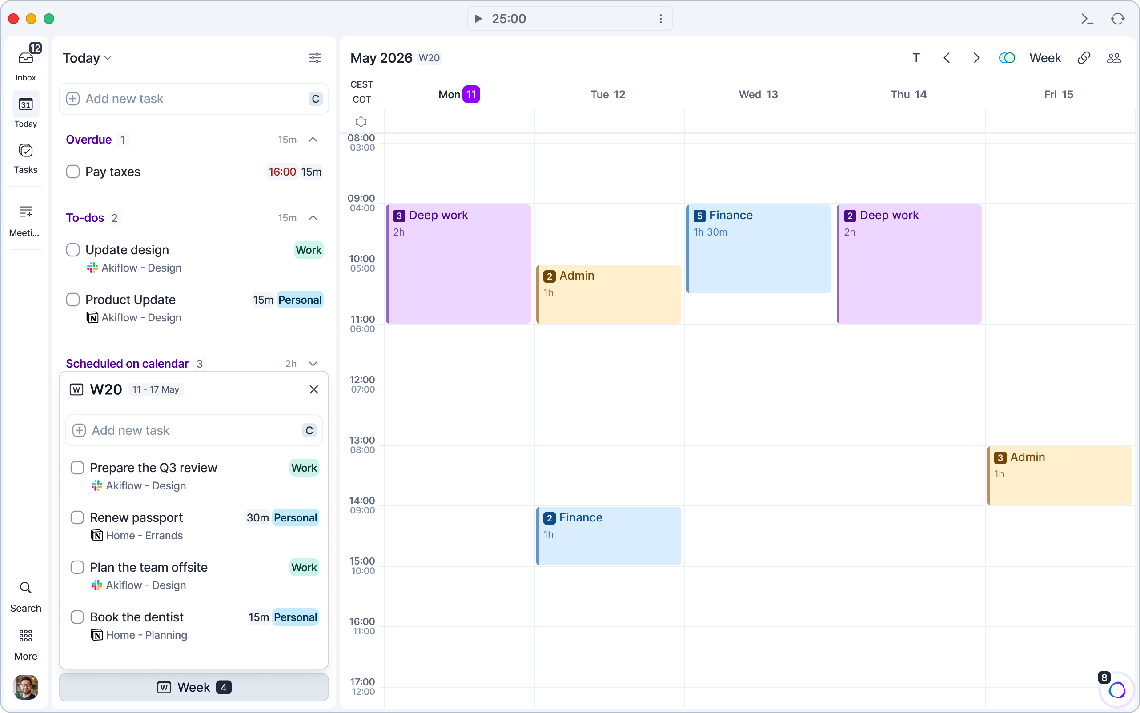
Task: Click the COT timezone label
Action: coord(361,100)
